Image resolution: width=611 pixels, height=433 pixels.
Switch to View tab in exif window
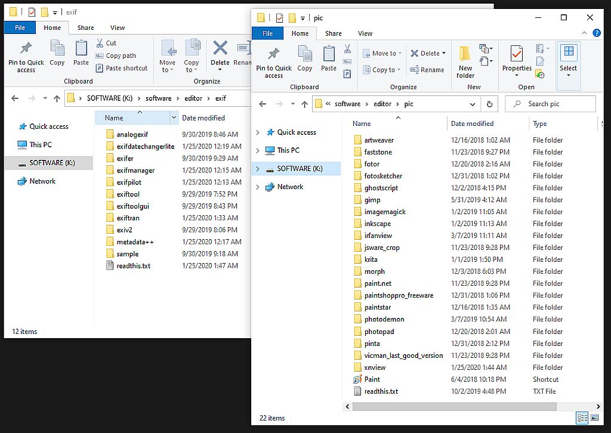tap(118, 27)
